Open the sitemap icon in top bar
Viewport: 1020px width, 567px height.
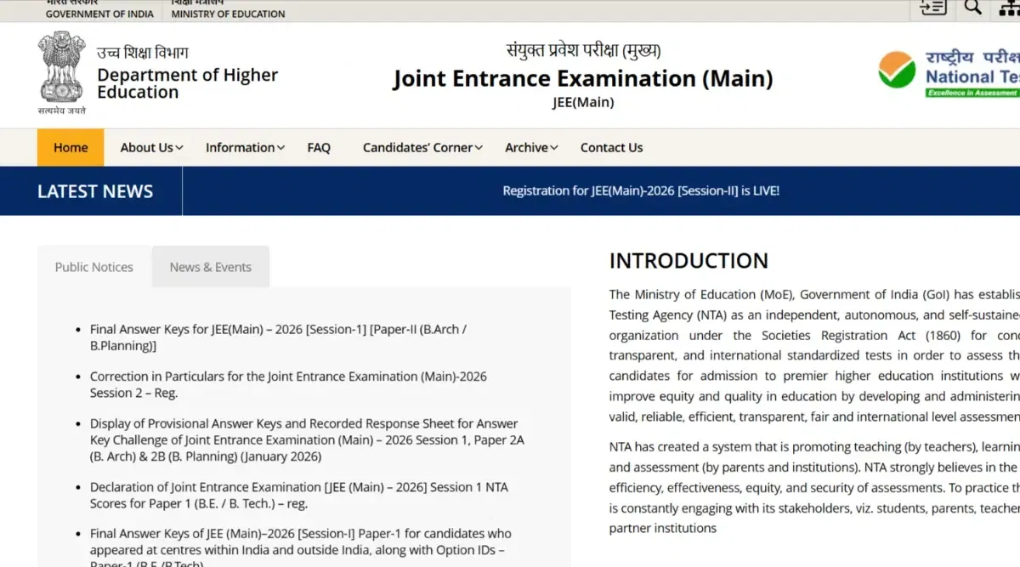tap(1011, 8)
